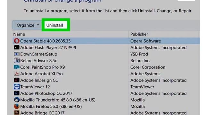Select Adobe Flash Player 27 NPAPI
Image resolution: width=205 pixels, height=115 pixels.
(x=48, y=48)
